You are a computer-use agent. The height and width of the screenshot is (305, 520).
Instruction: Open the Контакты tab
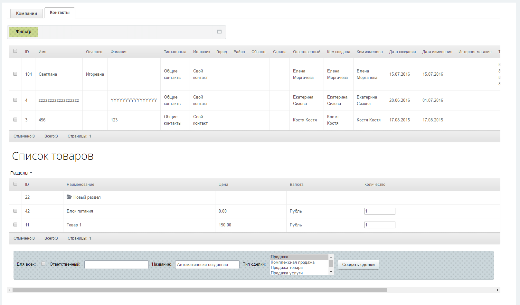[60, 13]
